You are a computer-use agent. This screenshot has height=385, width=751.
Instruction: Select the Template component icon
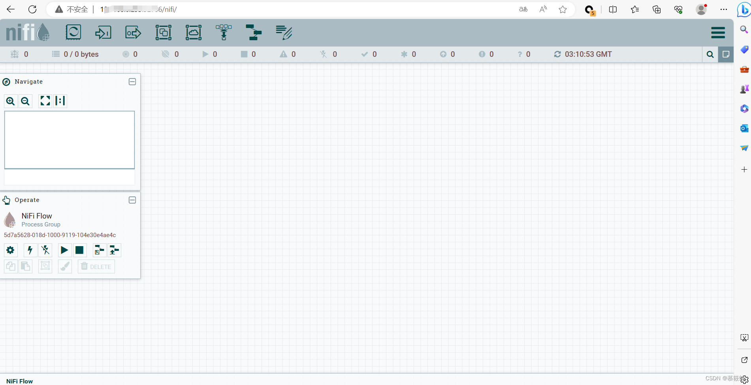[254, 32]
